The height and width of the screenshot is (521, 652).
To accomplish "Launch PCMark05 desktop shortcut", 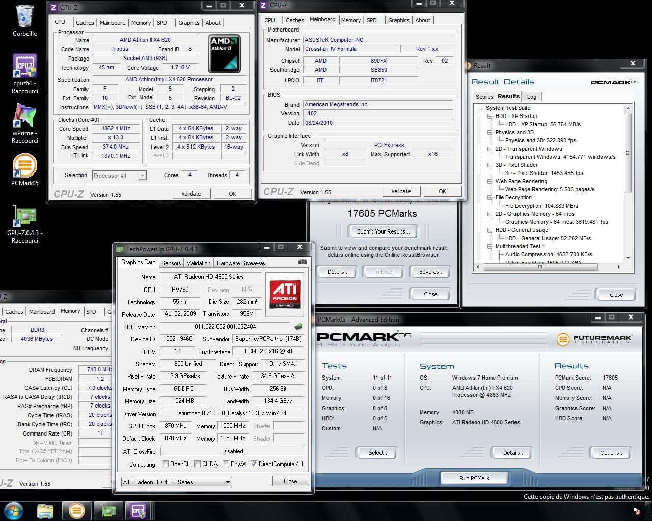I will (x=25, y=169).
